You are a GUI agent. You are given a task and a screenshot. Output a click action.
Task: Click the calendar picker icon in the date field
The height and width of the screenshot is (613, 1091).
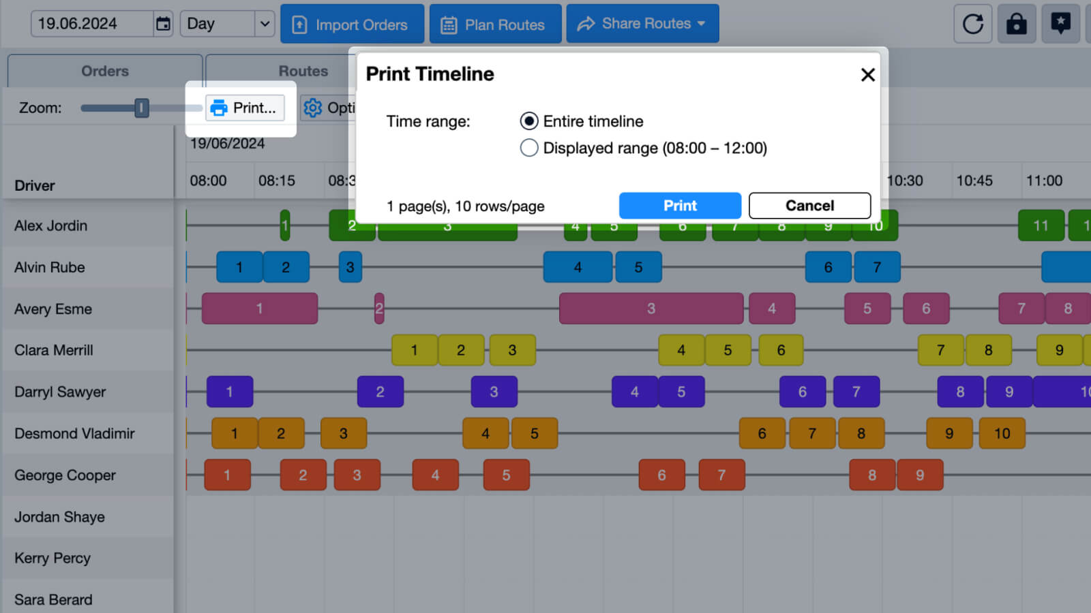(163, 23)
